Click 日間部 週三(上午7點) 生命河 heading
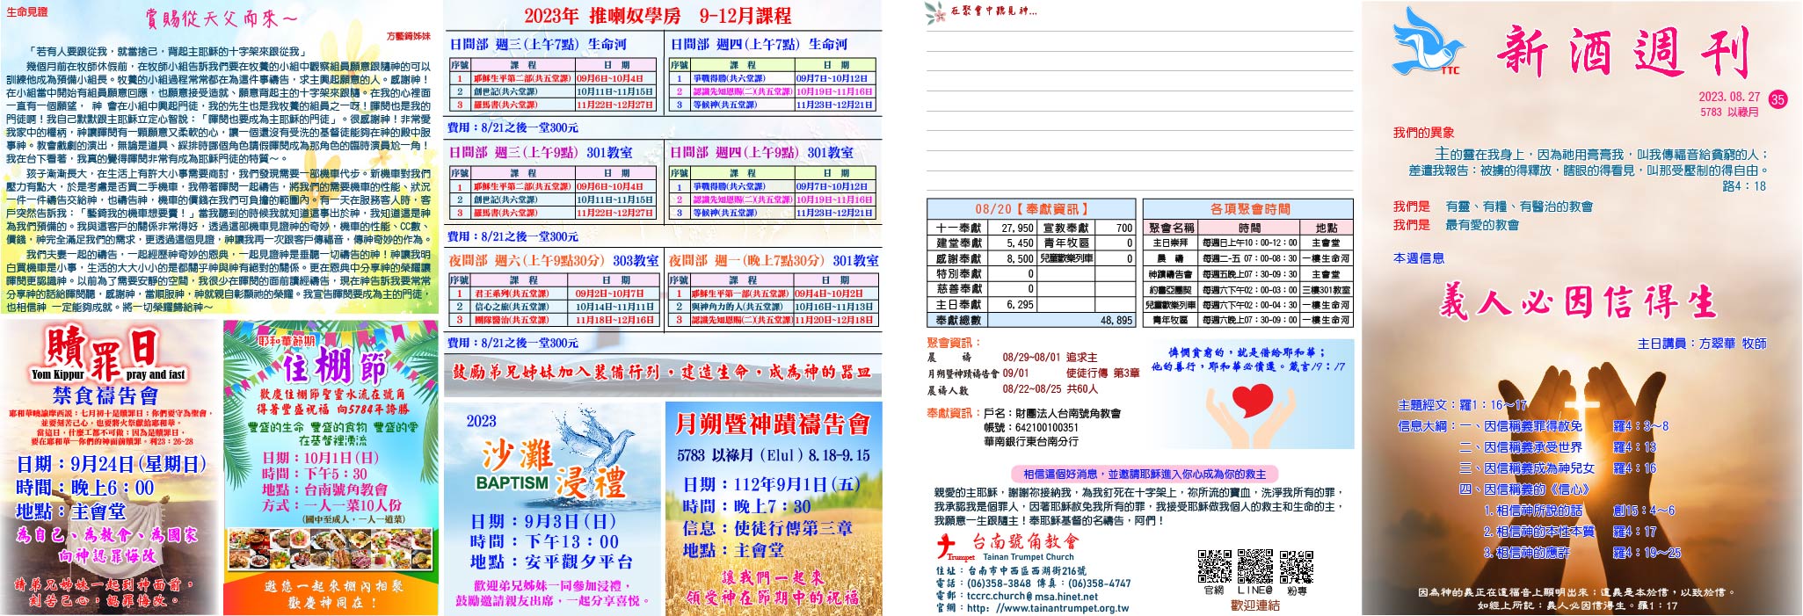Screen dimensions: 1803x616 [538, 44]
